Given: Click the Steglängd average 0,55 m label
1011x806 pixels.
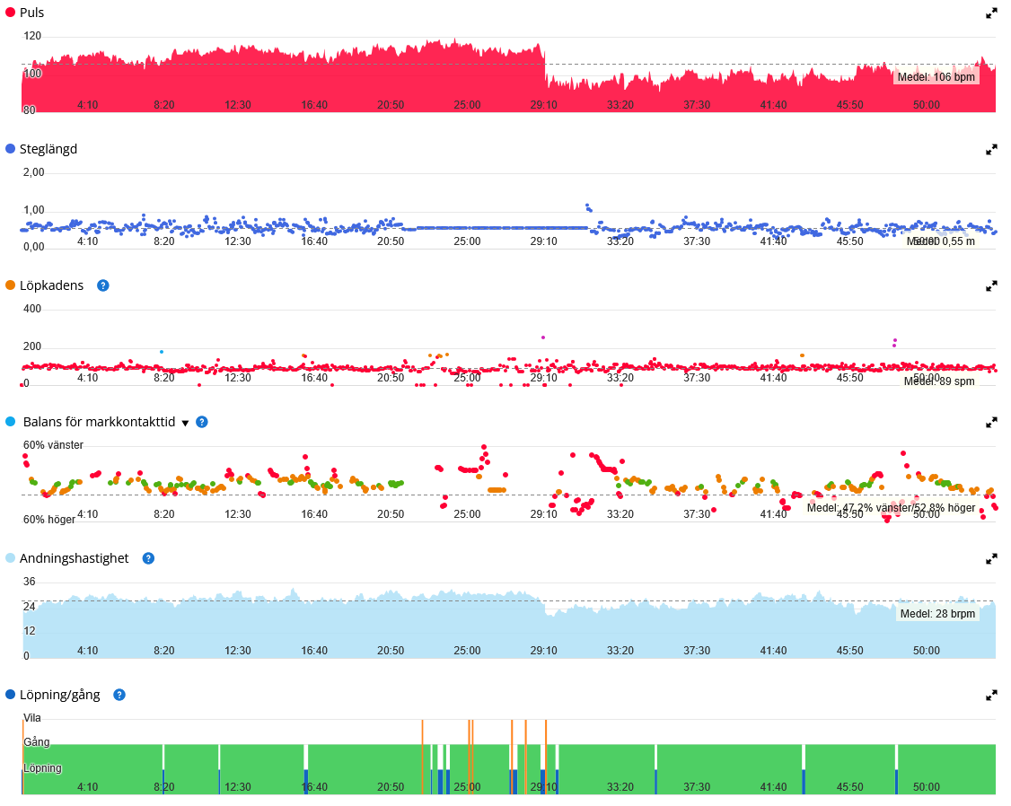Looking at the screenshot, I should [x=941, y=241].
